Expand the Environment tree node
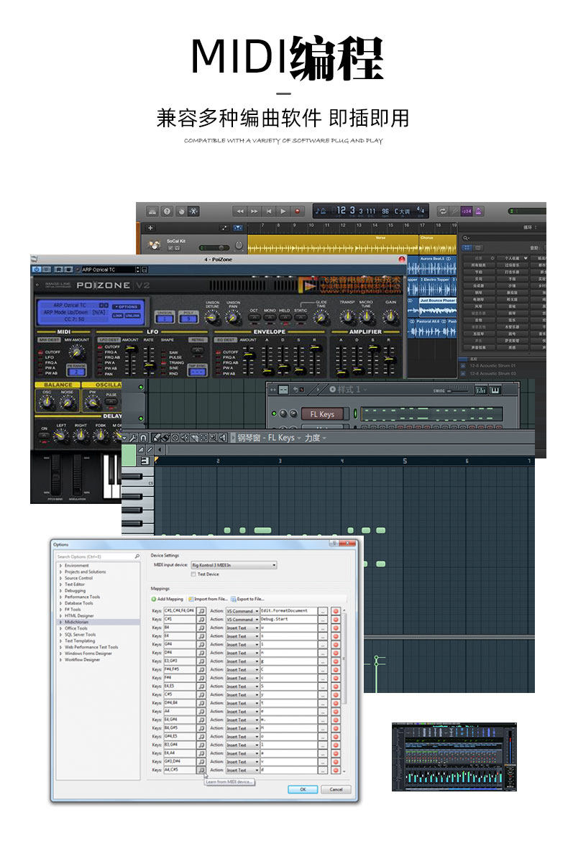 [60, 565]
